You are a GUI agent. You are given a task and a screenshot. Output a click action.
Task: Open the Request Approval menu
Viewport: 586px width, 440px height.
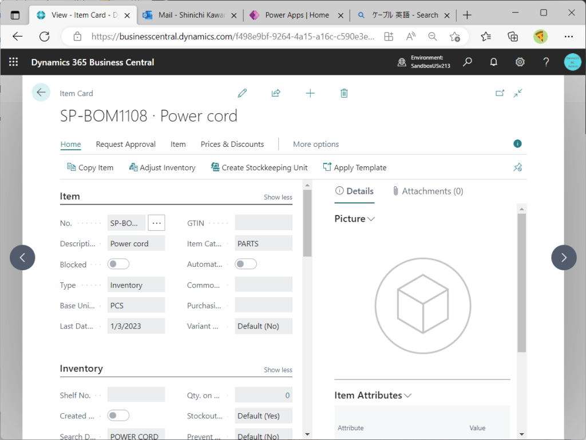(x=125, y=145)
